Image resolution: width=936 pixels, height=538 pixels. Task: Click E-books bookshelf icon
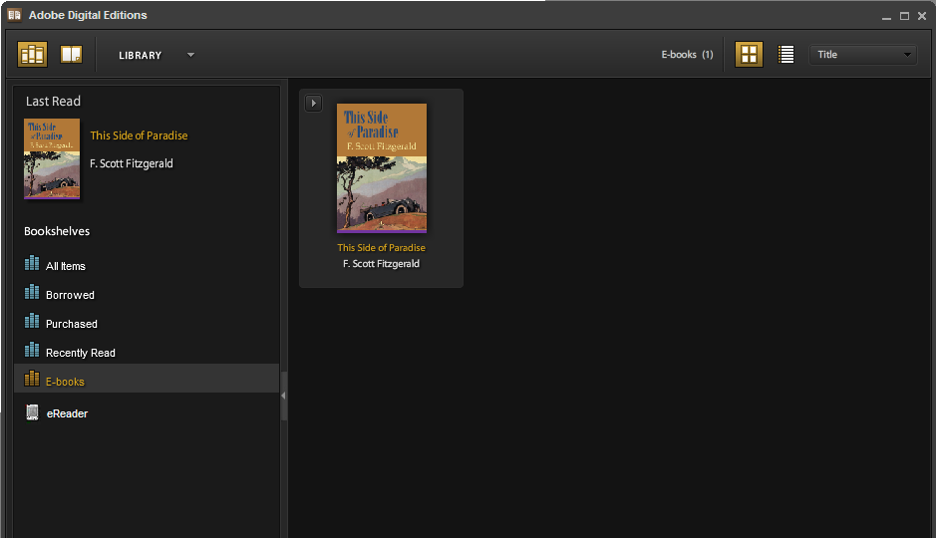pos(32,379)
